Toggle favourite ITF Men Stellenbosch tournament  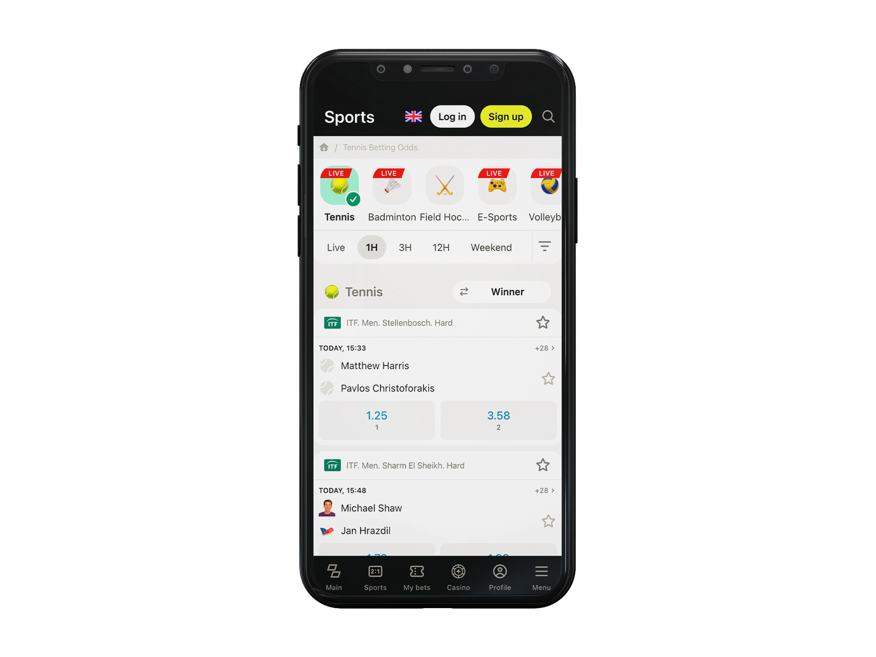pyautogui.click(x=544, y=322)
